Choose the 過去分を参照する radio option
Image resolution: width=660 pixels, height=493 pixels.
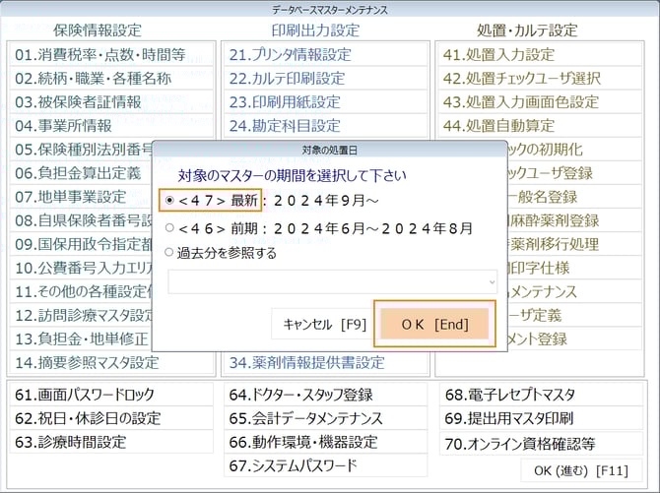coord(170,253)
